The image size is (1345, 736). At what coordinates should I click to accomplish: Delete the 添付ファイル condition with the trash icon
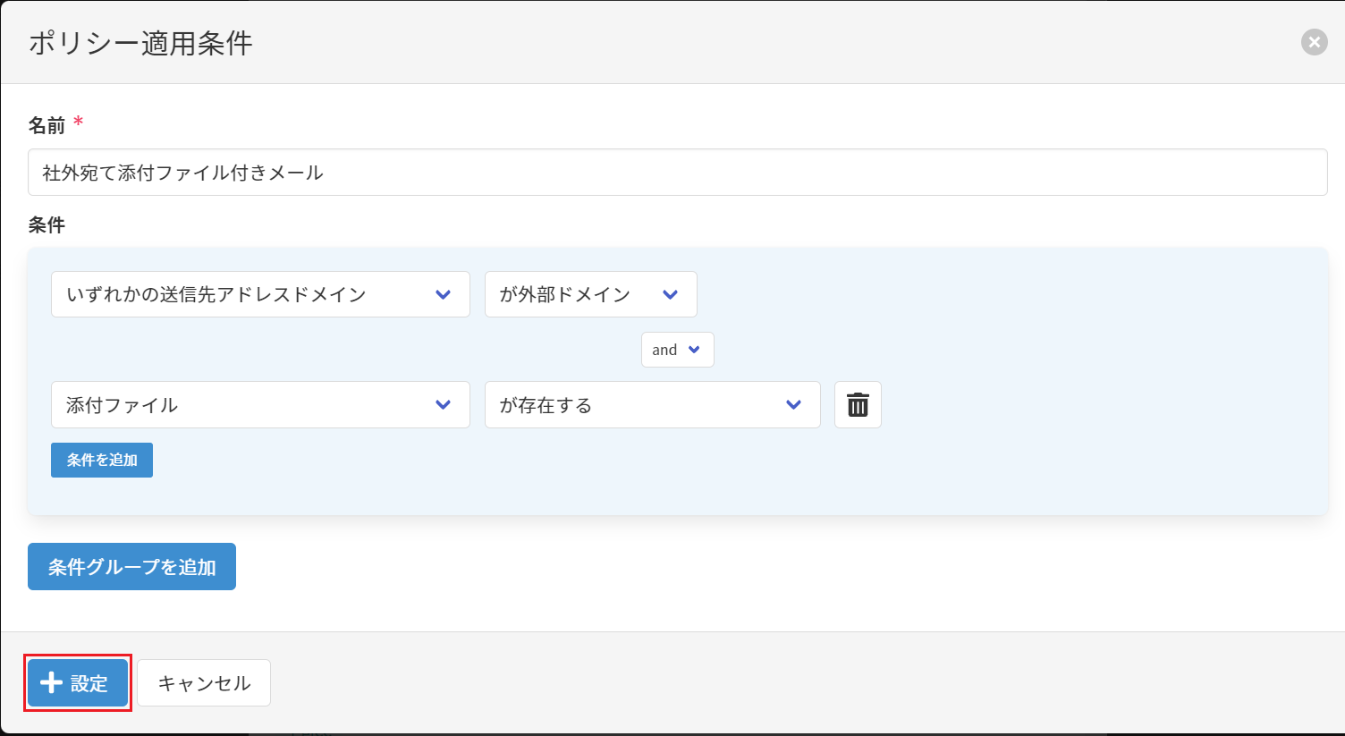click(x=858, y=405)
